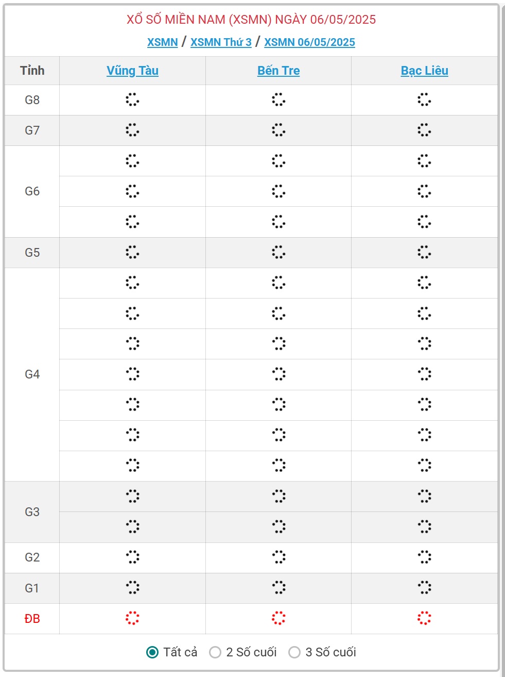Open the XSMN breadcrumb link
Screen dimensions: 505x677
pyautogui.click(x=162, y=42)
